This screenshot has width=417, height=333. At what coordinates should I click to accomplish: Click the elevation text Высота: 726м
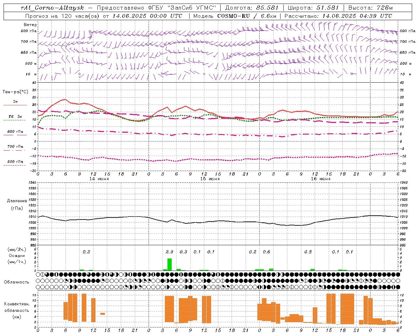[x=370, y=8]
